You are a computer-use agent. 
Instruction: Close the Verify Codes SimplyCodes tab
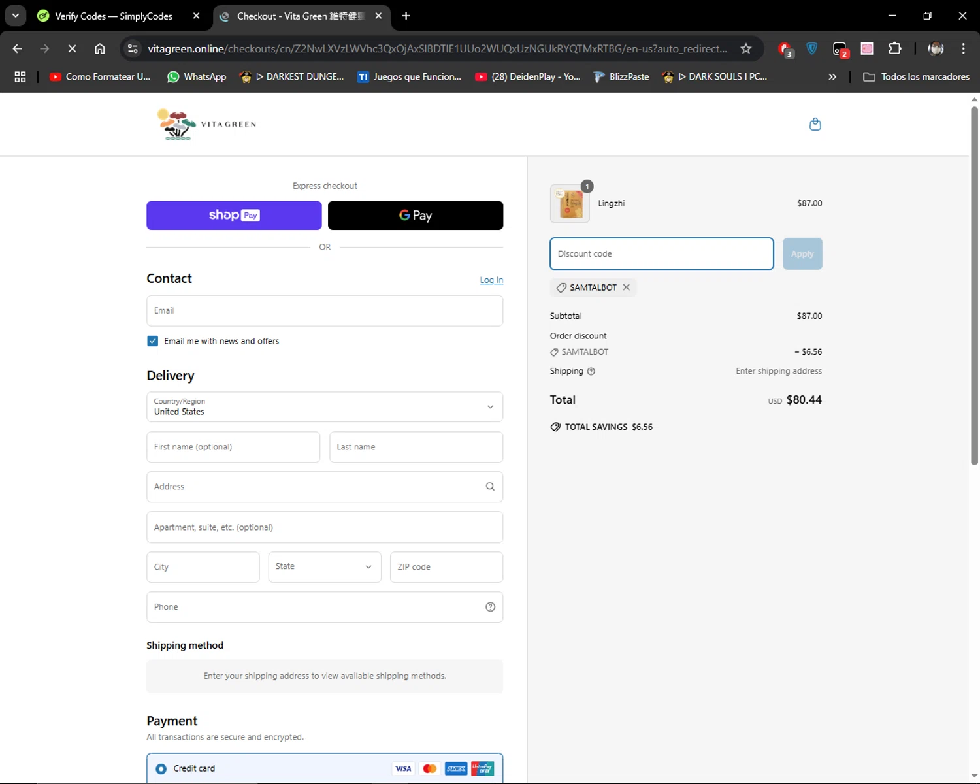(x=196, y=16)
